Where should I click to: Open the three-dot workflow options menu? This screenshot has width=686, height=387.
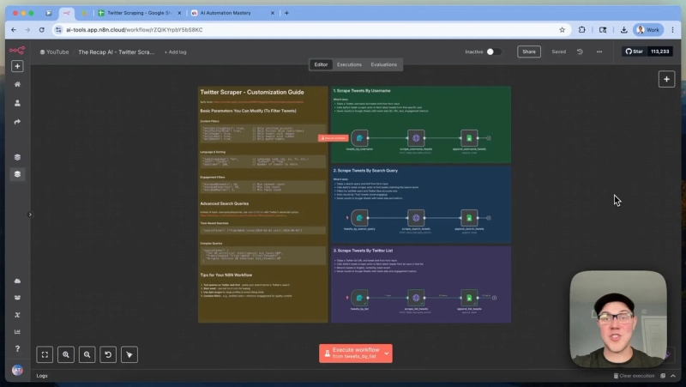(599, 51)
